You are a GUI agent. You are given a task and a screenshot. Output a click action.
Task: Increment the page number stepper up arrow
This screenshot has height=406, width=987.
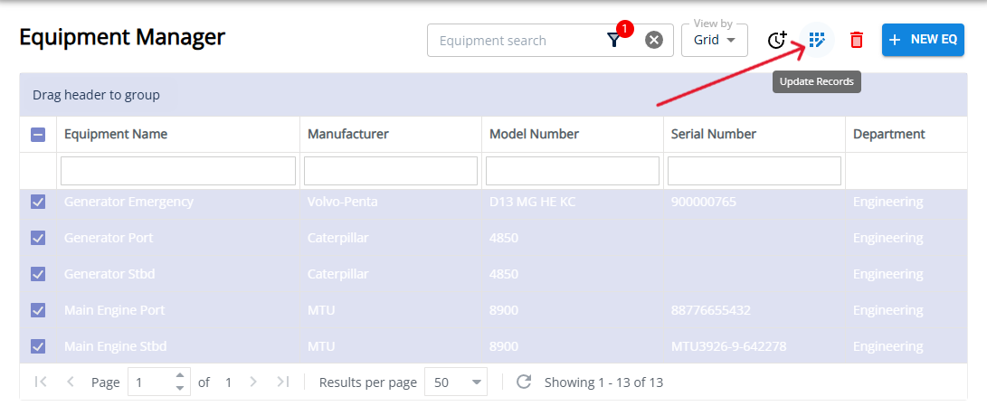click(x=180, y=376)
